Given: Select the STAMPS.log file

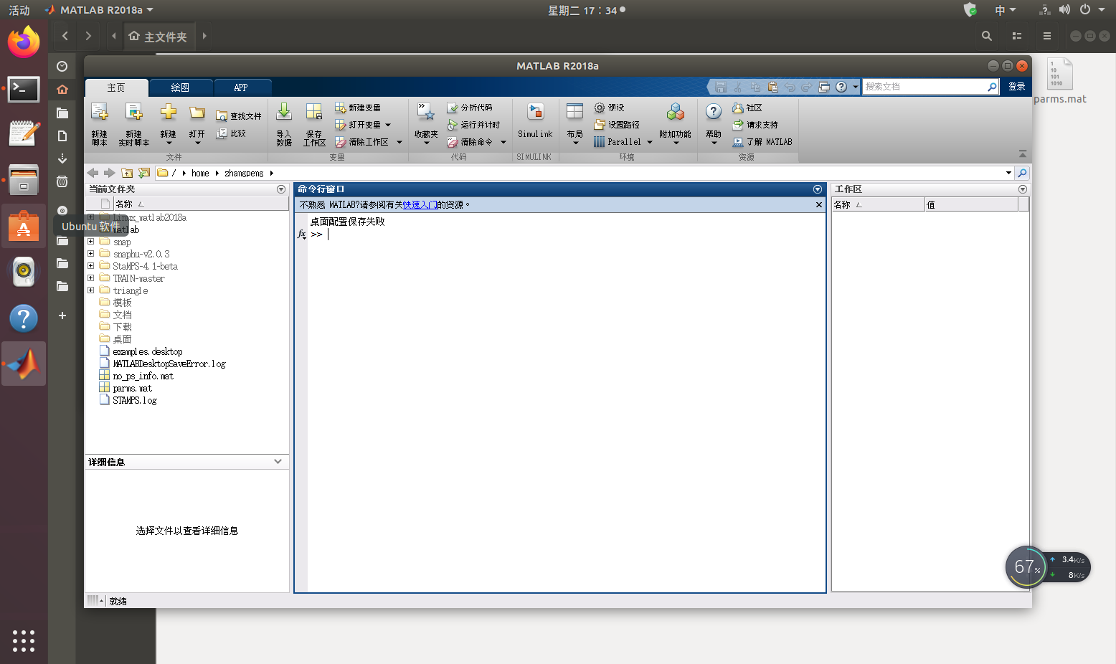Looking at the screenshot, I should [x=135, y=400].
